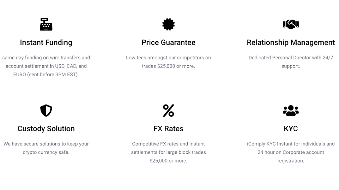Image resolution: width=339 pixels, height=190 pixels.
Task: Click the 'EURO (sent before 3PM EST)' line
Action: tap(46, 75)
